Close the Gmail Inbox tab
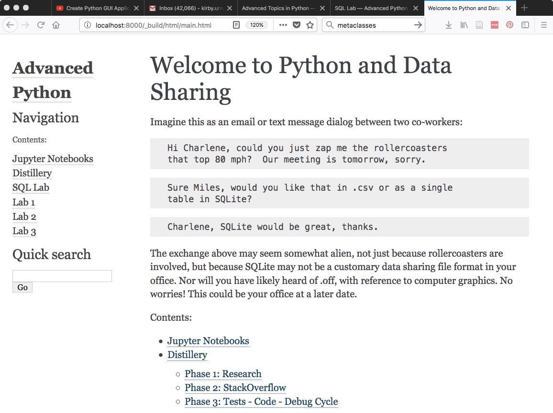Screen dimensions: 553x413 230,8
